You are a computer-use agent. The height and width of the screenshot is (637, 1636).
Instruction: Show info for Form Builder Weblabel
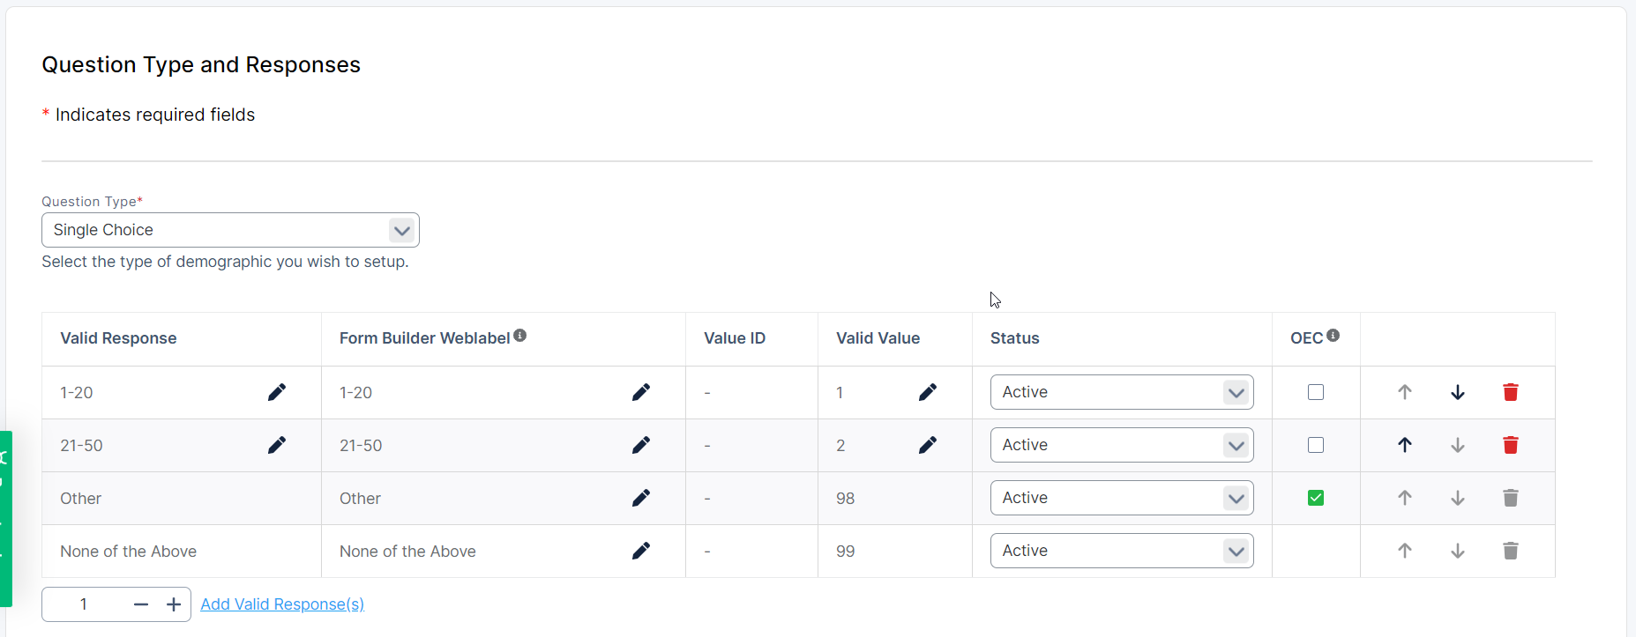click(x=520, y=336)
